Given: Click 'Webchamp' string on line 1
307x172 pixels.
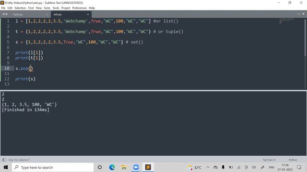Looking at the screenshot, I should click(76, 21).
